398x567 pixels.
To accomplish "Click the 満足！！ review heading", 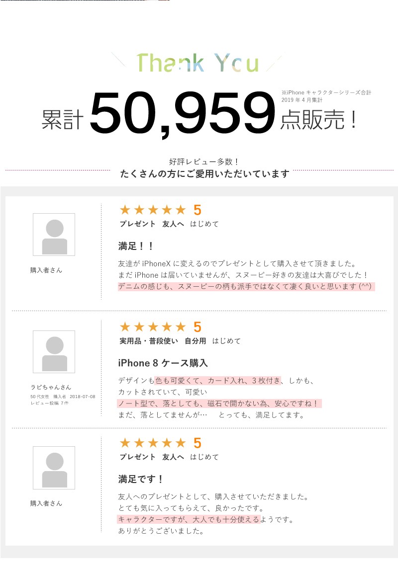I will tap(136, 246).
